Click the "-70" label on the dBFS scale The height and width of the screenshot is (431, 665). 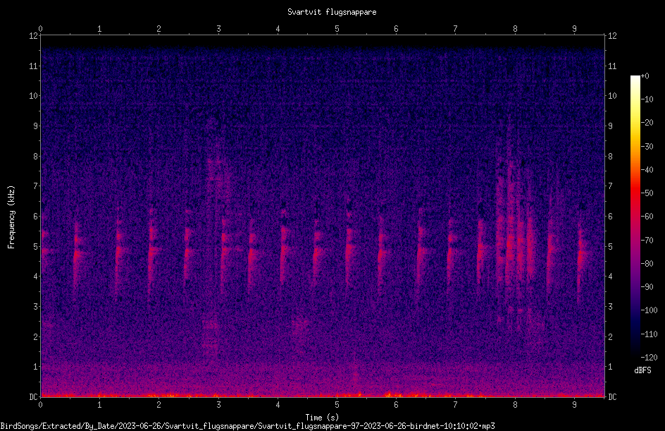tap(647, 240)
